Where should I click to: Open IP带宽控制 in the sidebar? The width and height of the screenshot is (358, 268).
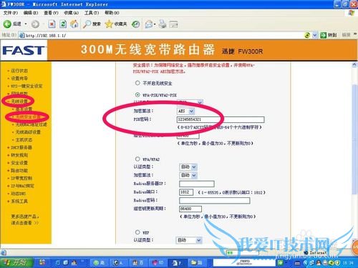click(x=21, y=178)
